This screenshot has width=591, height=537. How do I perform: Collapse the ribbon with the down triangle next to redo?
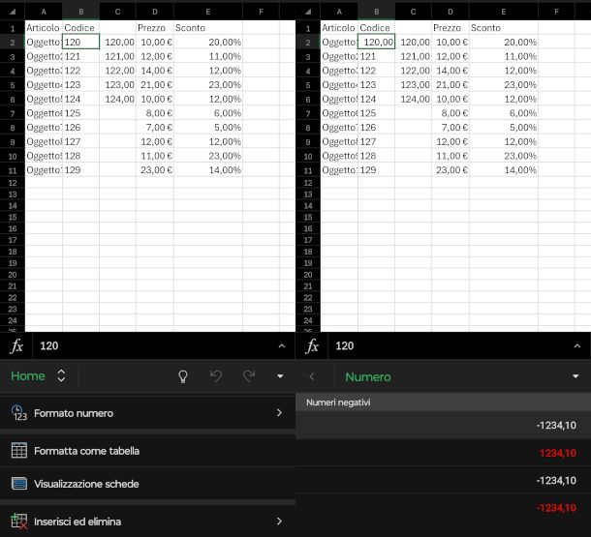click(x=280, y=376)
